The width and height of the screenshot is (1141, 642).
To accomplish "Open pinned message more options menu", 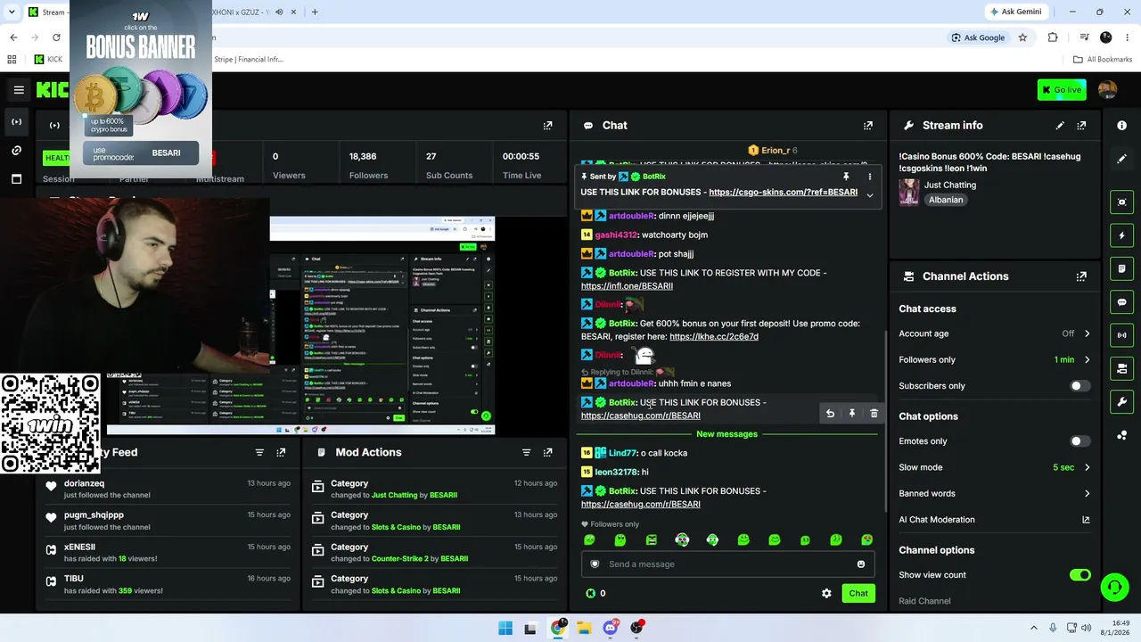I will tap(870, 177).
